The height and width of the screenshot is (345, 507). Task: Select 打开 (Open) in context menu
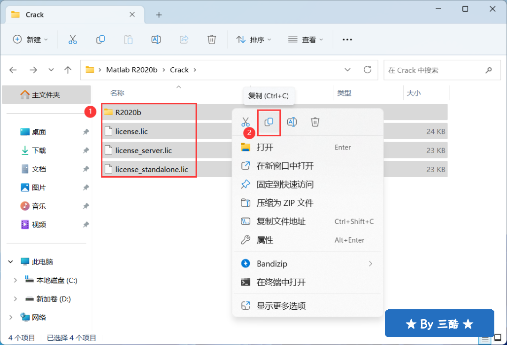[x=307, y=148]
